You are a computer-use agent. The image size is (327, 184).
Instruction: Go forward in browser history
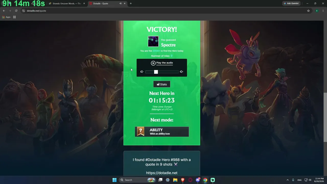tap(10, 11)
